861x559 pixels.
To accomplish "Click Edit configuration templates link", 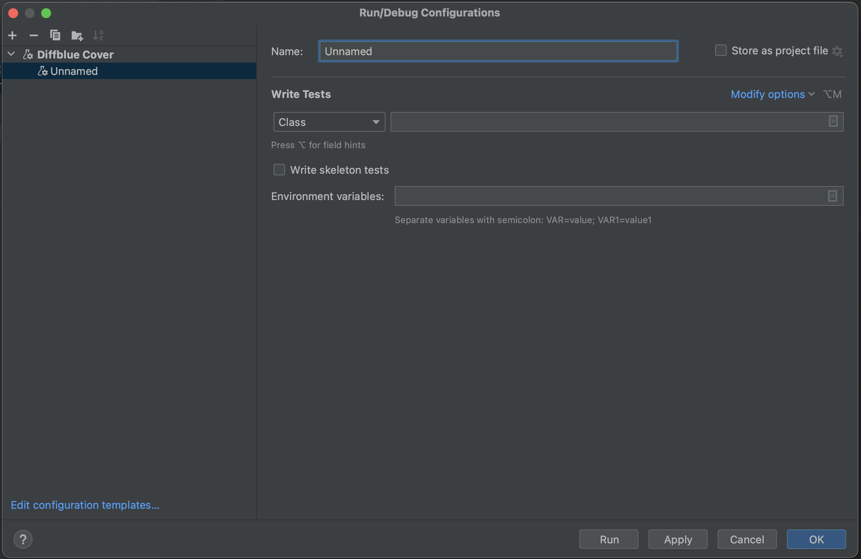I will (85, 505).
